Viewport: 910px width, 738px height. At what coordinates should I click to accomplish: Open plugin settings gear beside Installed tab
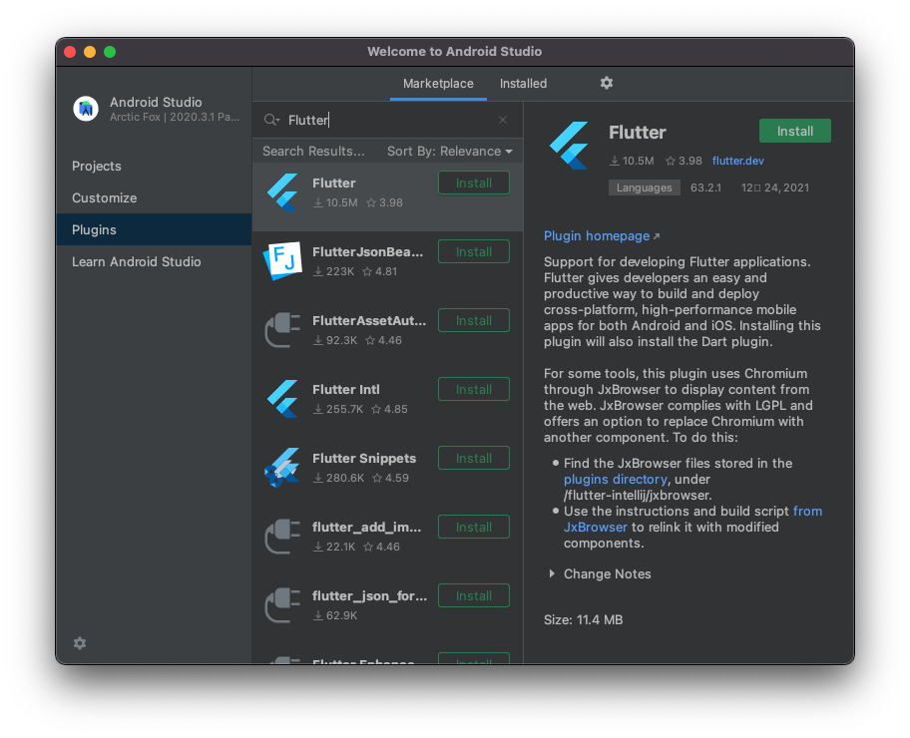pyautogui.click(x=607, y=83)
